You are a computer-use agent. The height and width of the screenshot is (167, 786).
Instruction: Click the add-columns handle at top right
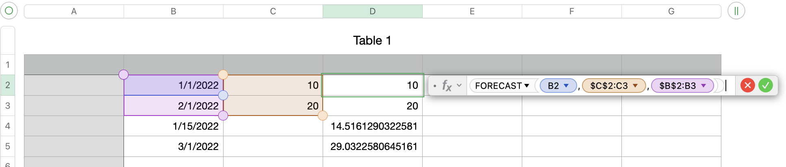[x=736, y=11]
